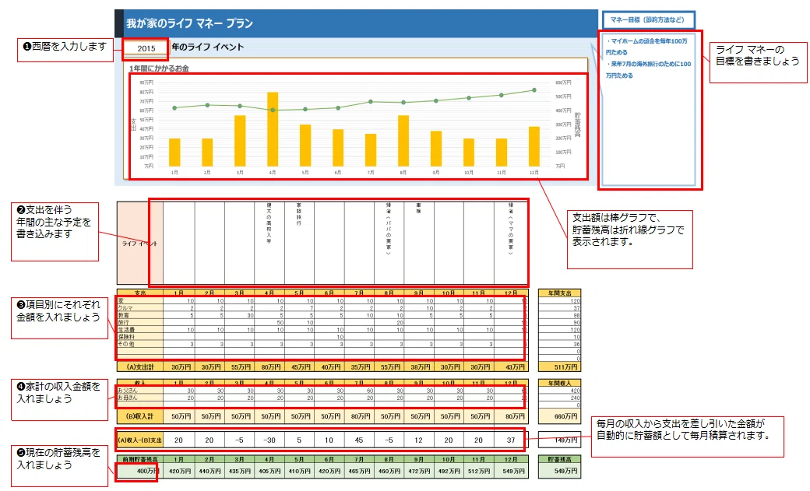The height and width of the screenshot is (491, 810).
Task: Select the November savings balance 512万円
Action: point(479,471)
